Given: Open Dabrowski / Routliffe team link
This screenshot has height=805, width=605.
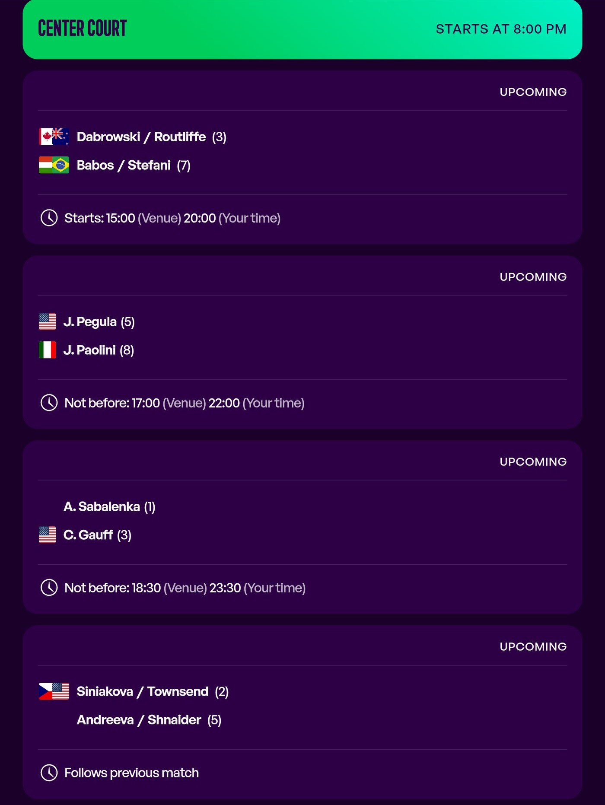Looking at the screenshot, I should point(141,137).
